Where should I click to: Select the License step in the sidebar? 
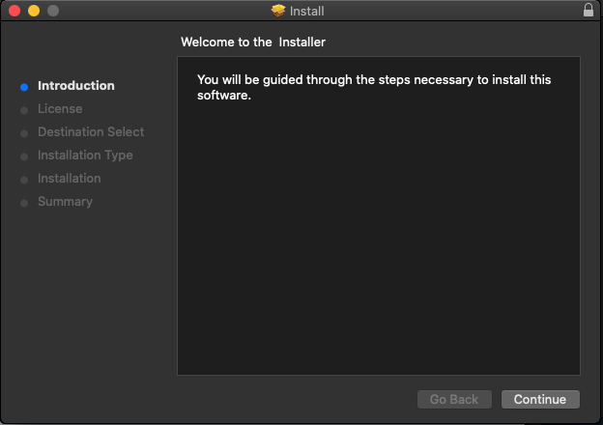(x=60, y=108)
